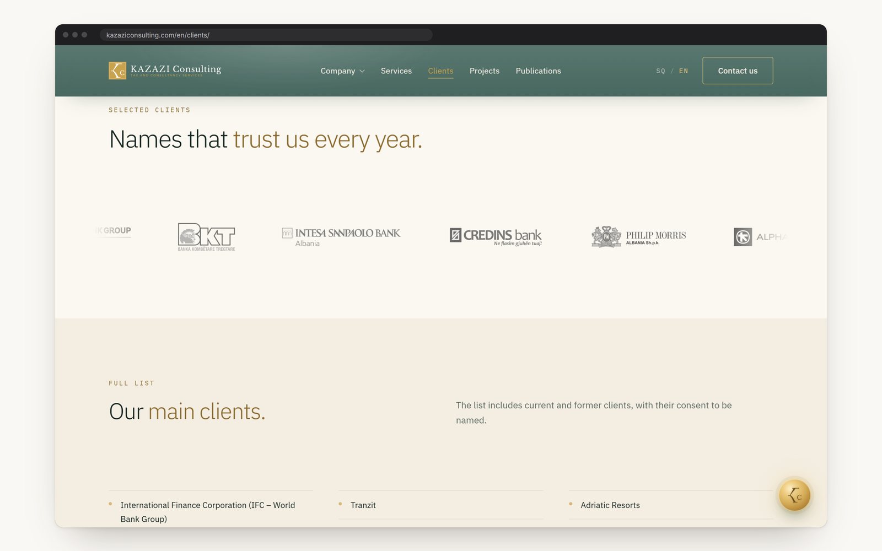Click KAZAZI Consulting brand name text

176,69
